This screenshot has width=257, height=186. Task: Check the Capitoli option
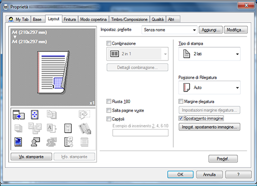108,119
